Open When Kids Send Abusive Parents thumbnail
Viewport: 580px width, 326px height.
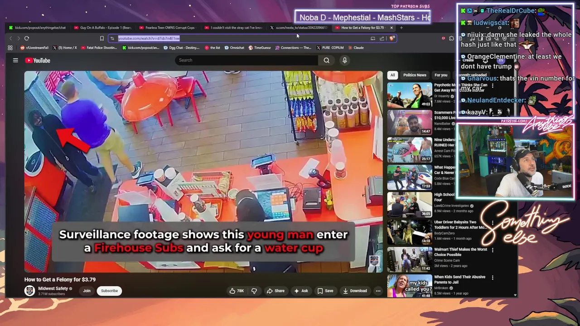[410, 286]
